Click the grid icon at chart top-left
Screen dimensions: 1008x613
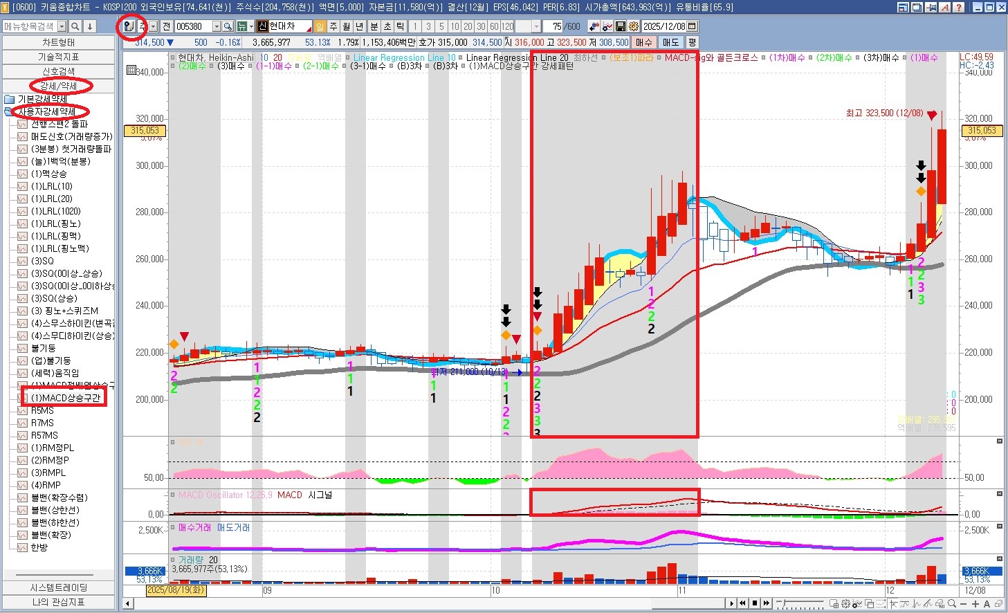tap(131, 70)
